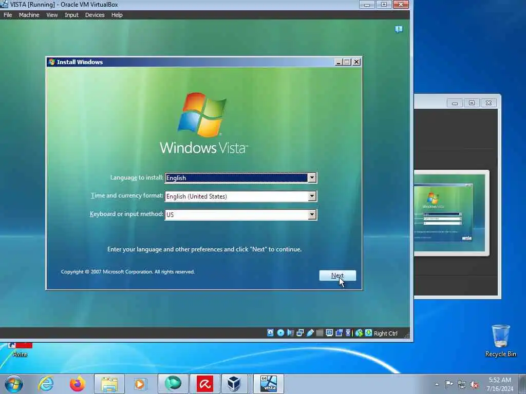Click the display monitor icon in VirtualBox status bar

pos(329,332)
